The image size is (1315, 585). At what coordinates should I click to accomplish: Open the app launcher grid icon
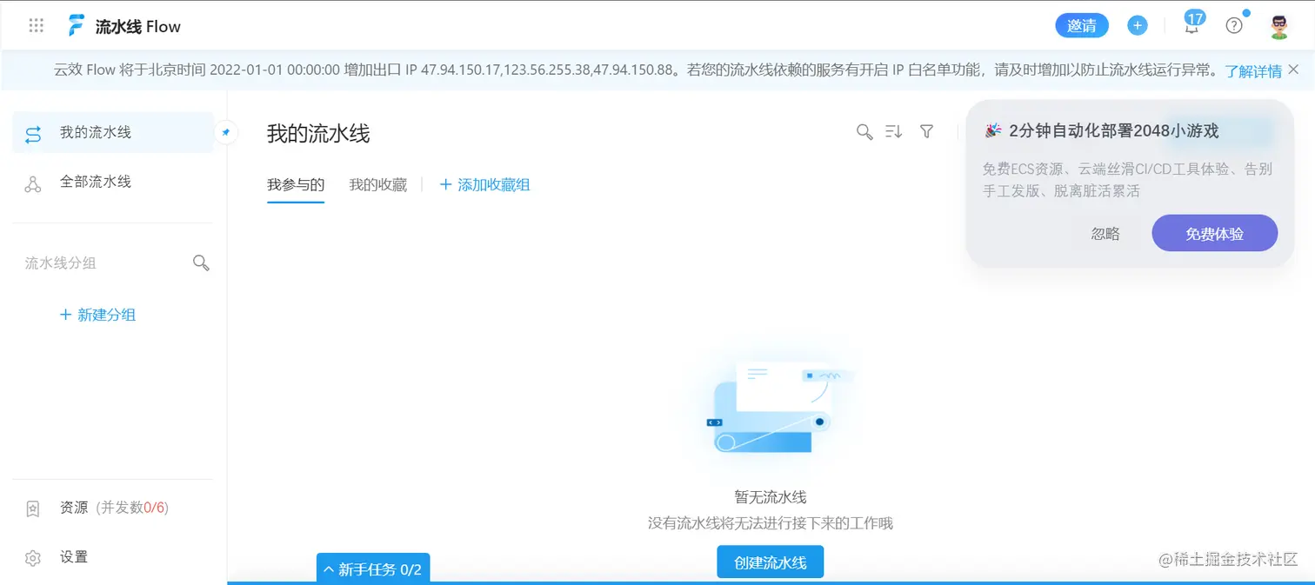click(36, 26)
